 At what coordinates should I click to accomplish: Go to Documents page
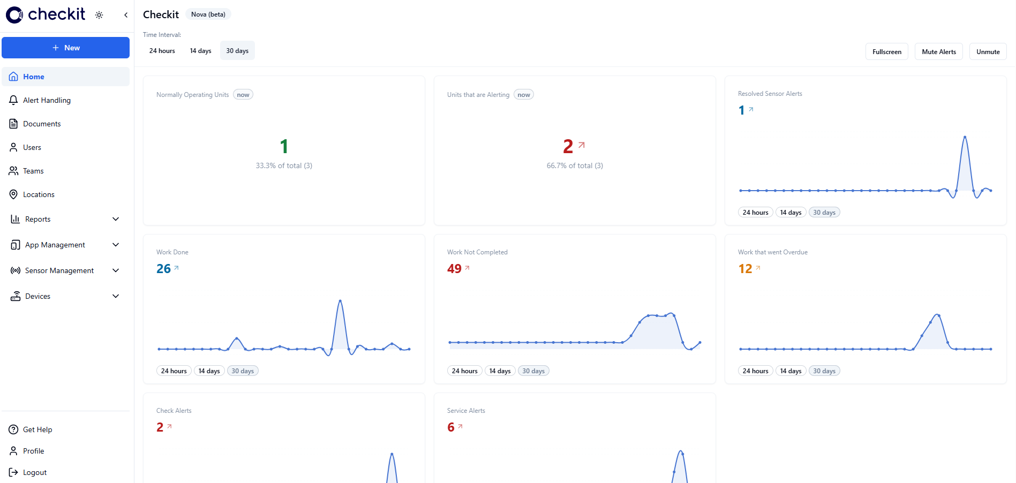coord(65,124)
